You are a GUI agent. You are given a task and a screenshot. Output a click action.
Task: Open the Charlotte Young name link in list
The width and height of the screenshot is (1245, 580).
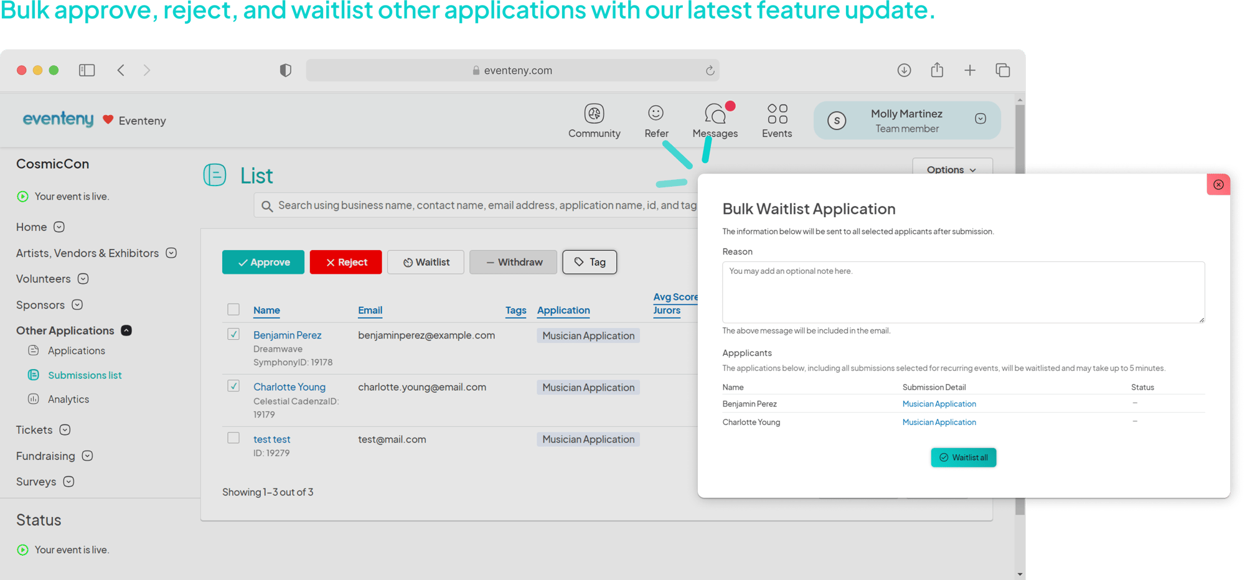pyautogui.click(x=289, y=386)
